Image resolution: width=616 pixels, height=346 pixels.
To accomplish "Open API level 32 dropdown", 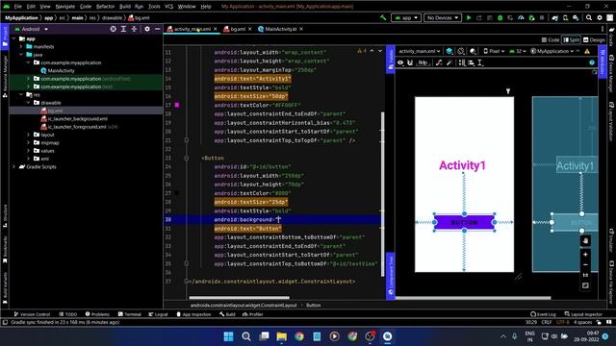I will click(x=518, y=51).
